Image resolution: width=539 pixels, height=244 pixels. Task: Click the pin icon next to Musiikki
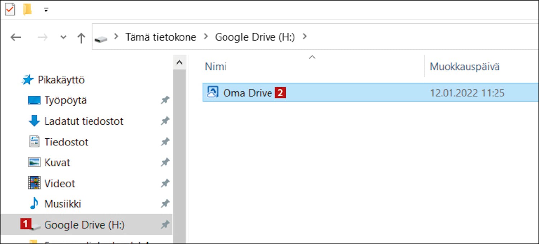[x=165, y=204]
